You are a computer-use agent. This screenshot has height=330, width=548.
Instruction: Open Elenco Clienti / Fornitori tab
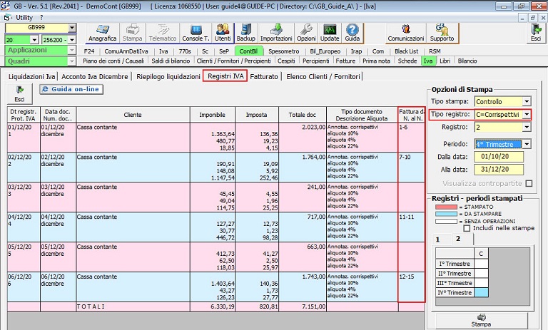[x=323, y=76]
